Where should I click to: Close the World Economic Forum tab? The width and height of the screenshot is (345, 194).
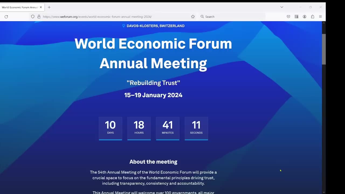[x=41, y=7]
